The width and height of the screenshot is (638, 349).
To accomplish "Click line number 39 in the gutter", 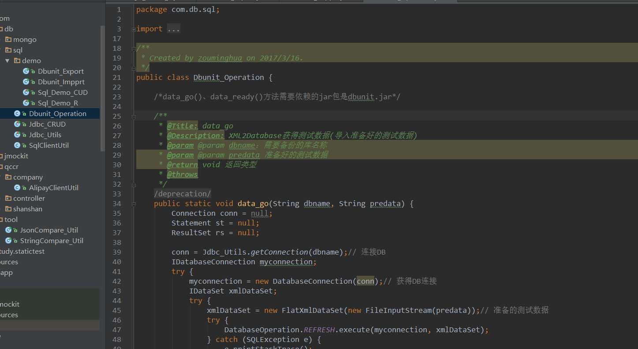I will pos(117,252).
